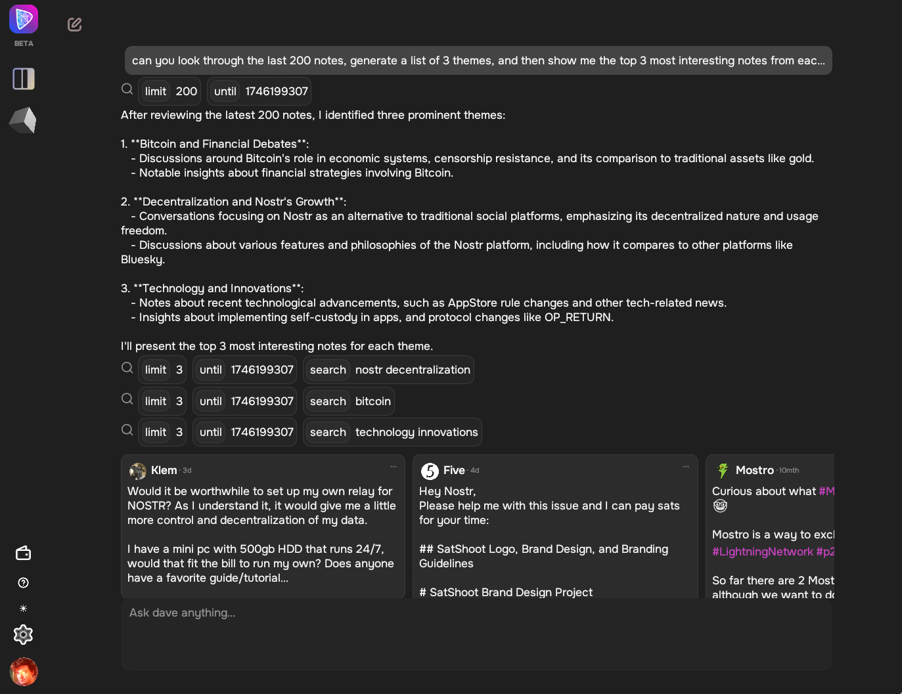Screen dimensions: 902x694
Task: Click the search icon on the technology innovations row
Action: click(127, 430)
